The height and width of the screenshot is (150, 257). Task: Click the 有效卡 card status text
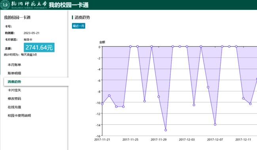28,39
